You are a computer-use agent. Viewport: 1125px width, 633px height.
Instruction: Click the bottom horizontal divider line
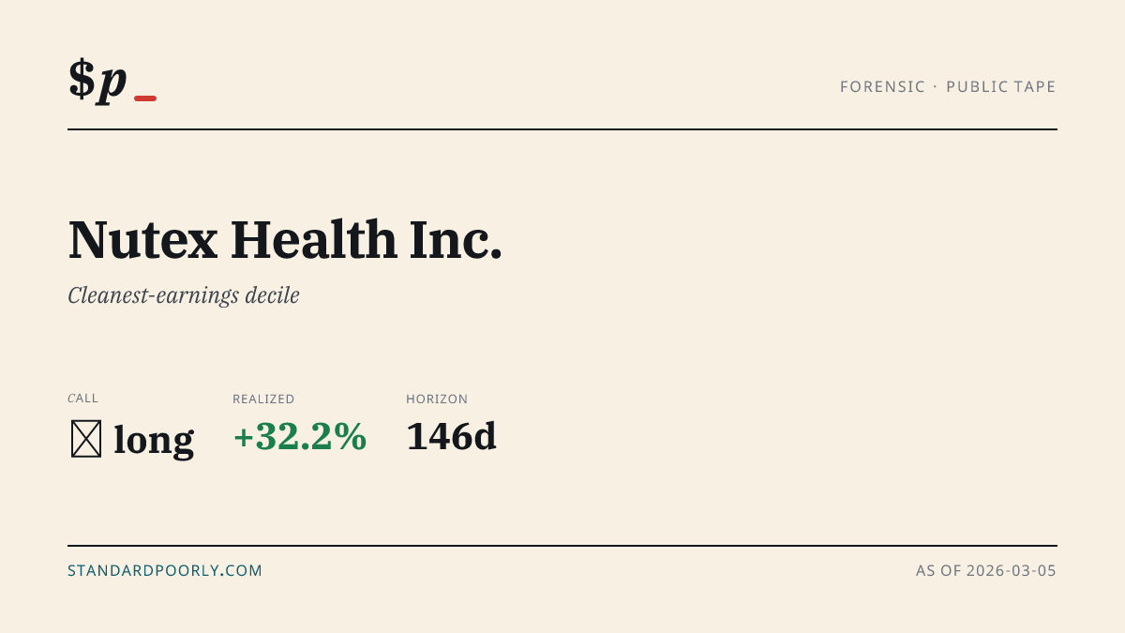562,545
